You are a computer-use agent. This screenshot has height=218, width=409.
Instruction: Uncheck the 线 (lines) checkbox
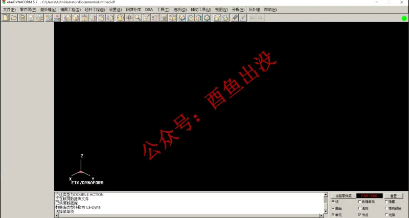(333, 202)
